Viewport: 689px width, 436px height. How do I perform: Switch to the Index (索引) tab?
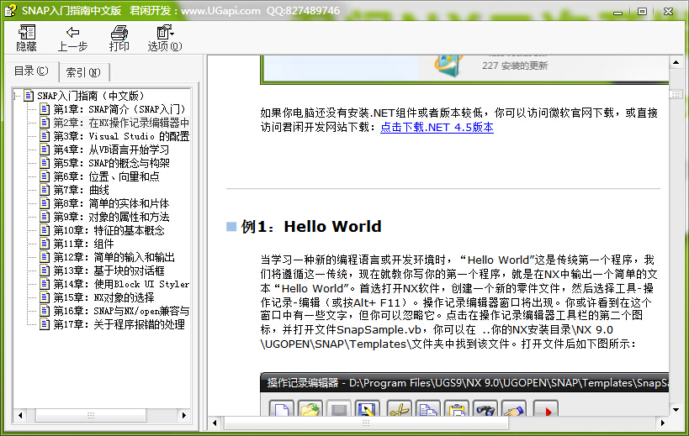point(82,72)
